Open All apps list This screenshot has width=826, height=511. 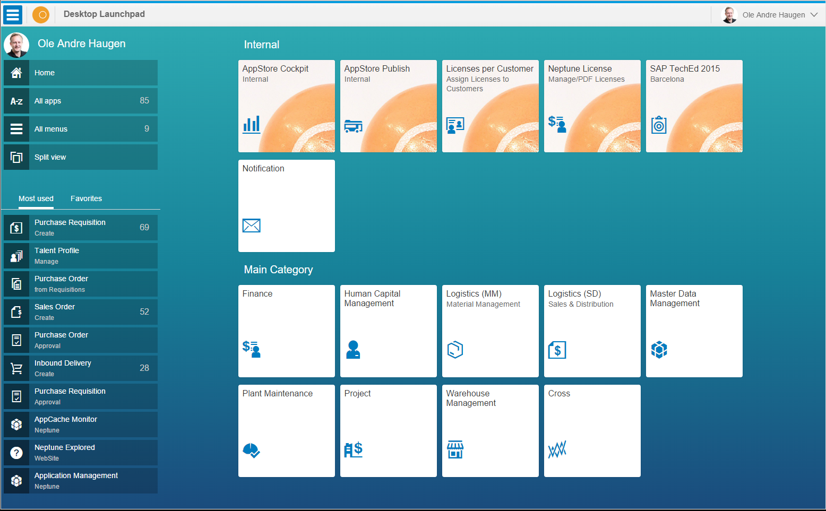tap(81, 101)
